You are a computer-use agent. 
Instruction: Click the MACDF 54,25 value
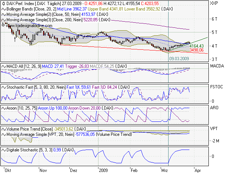[102, 66]
